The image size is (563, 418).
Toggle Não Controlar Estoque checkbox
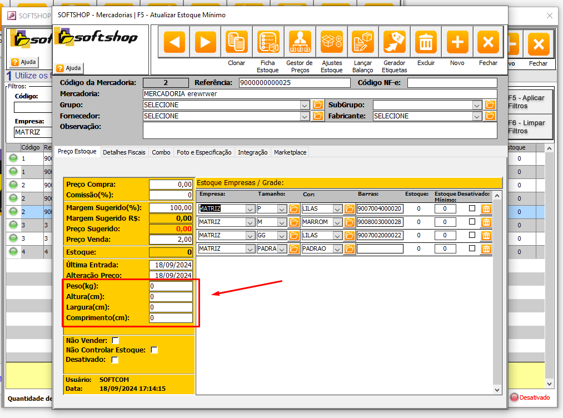(x=155, y=350)
